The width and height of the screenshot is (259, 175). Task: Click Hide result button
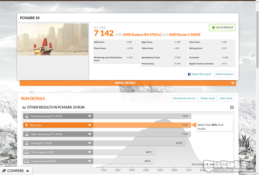[x=226, y=98]
